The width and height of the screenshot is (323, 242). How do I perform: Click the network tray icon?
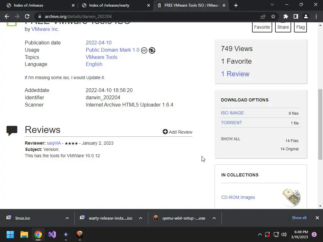(276, 234)
